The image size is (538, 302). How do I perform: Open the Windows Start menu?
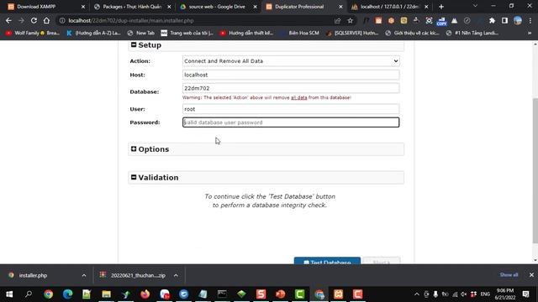pos(9,294)
